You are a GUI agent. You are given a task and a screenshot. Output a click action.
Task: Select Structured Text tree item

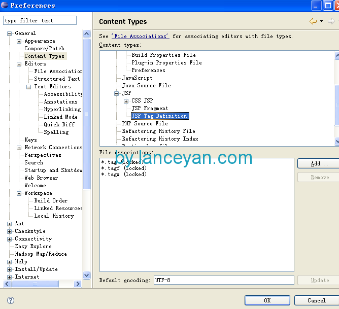pyautogui.click(x=57, y=79)
